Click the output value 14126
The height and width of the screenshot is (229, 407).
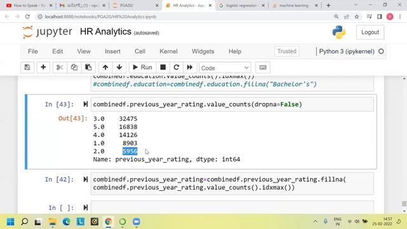click(x=128, y=135)
